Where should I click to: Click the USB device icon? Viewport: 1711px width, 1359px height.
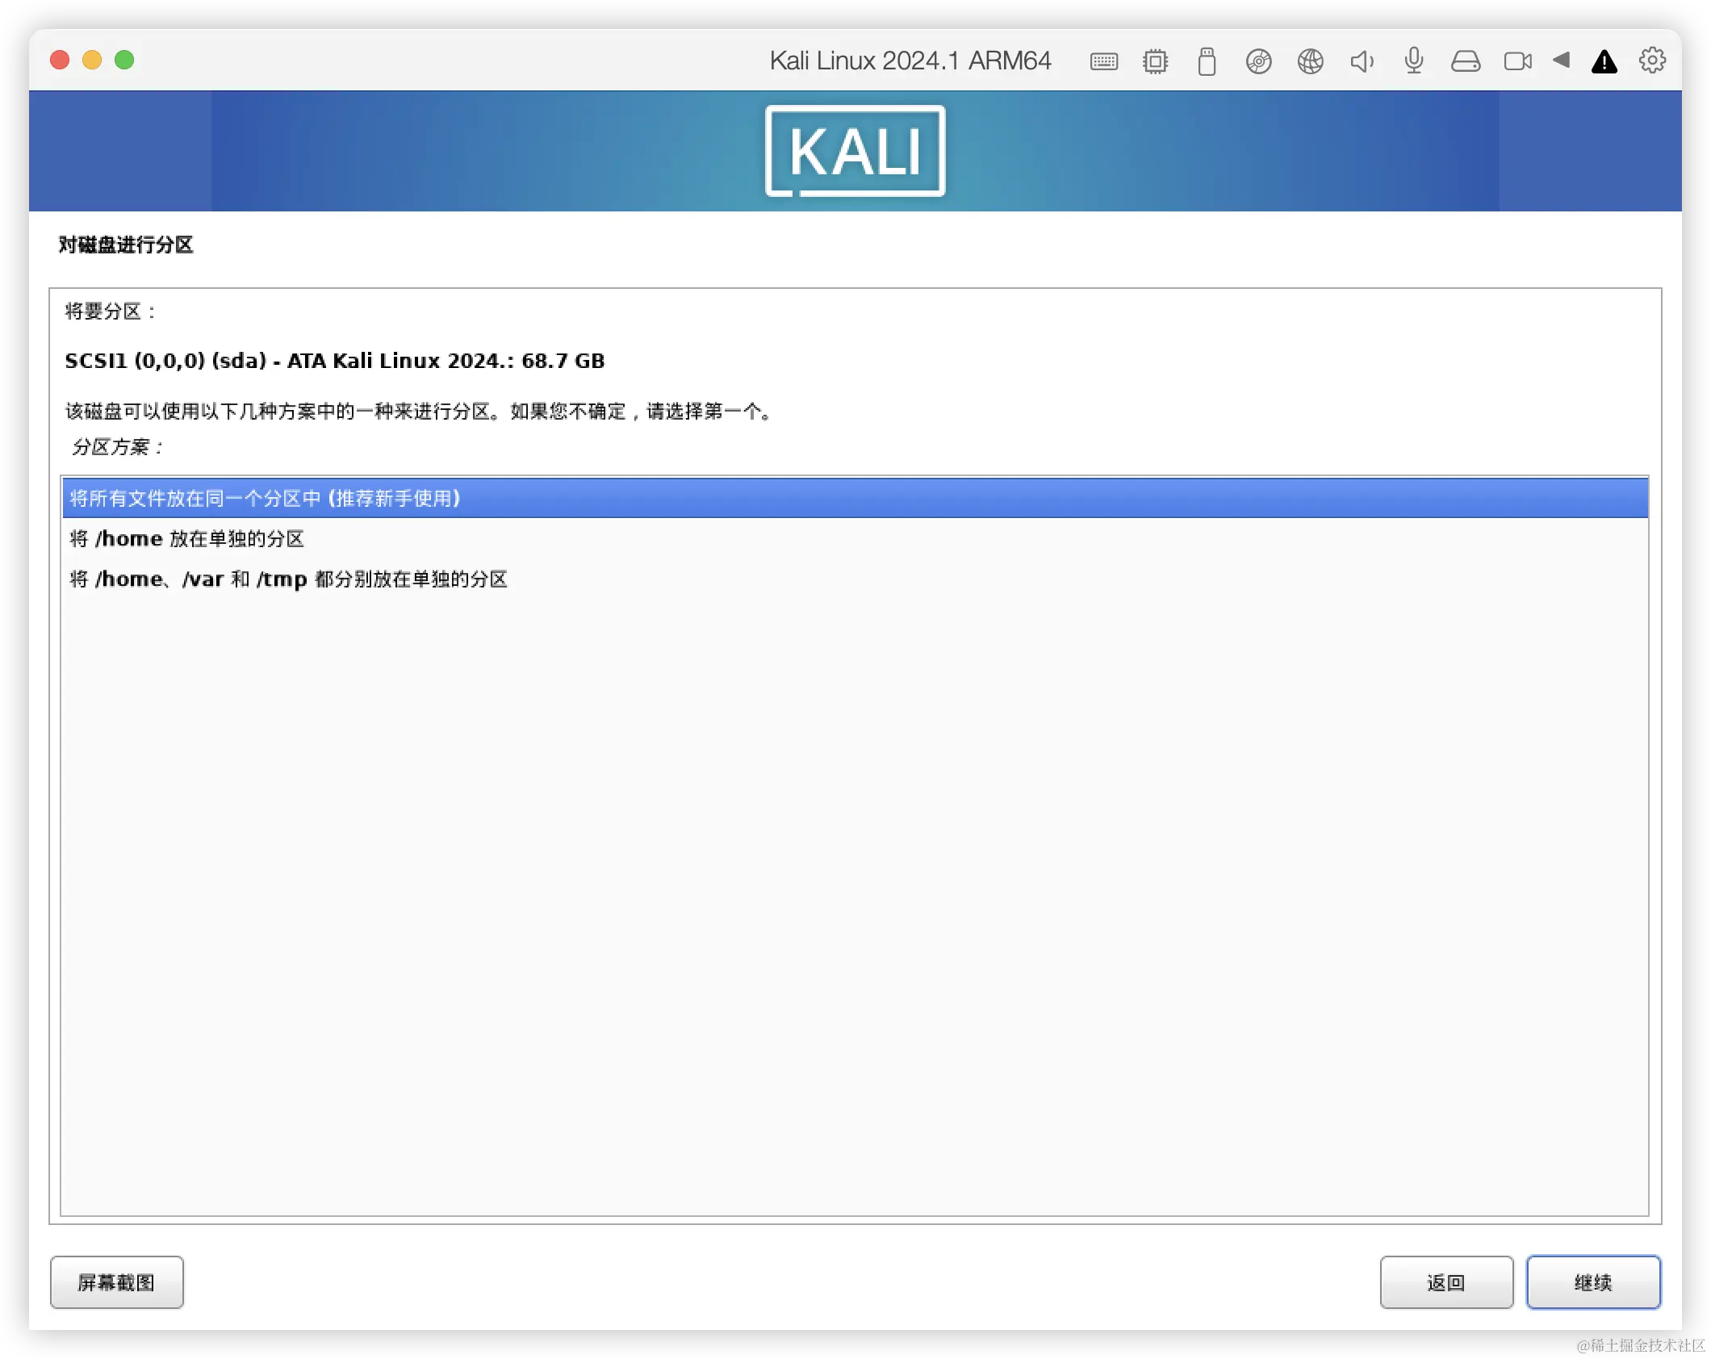click(1207, 61)
